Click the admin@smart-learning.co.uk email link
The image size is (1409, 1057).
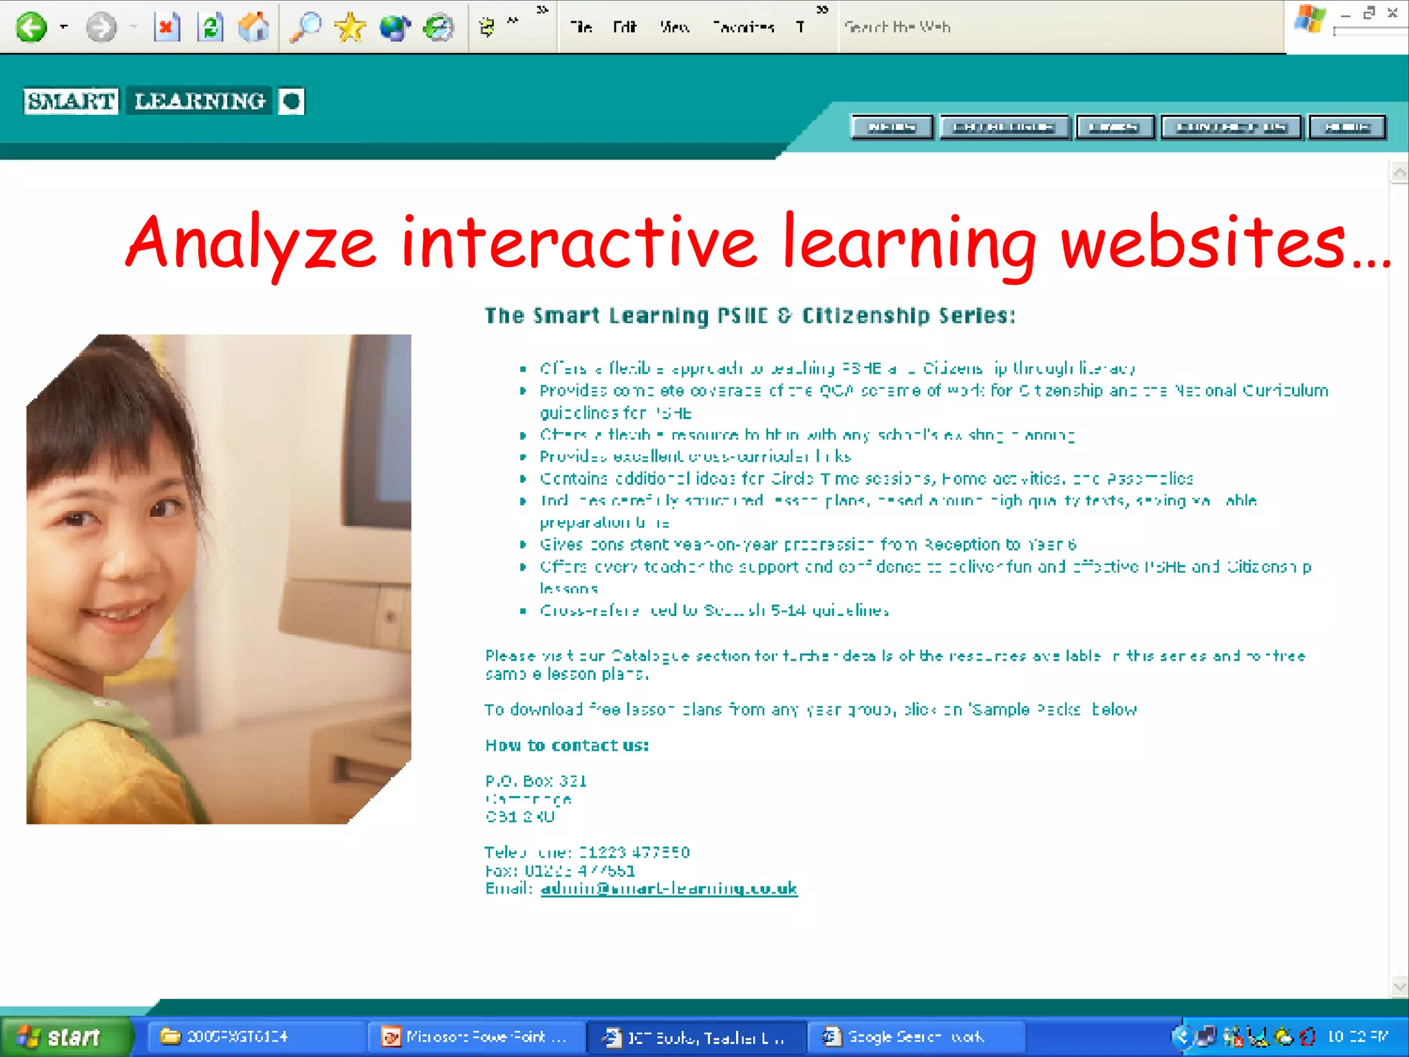[669, 888]
